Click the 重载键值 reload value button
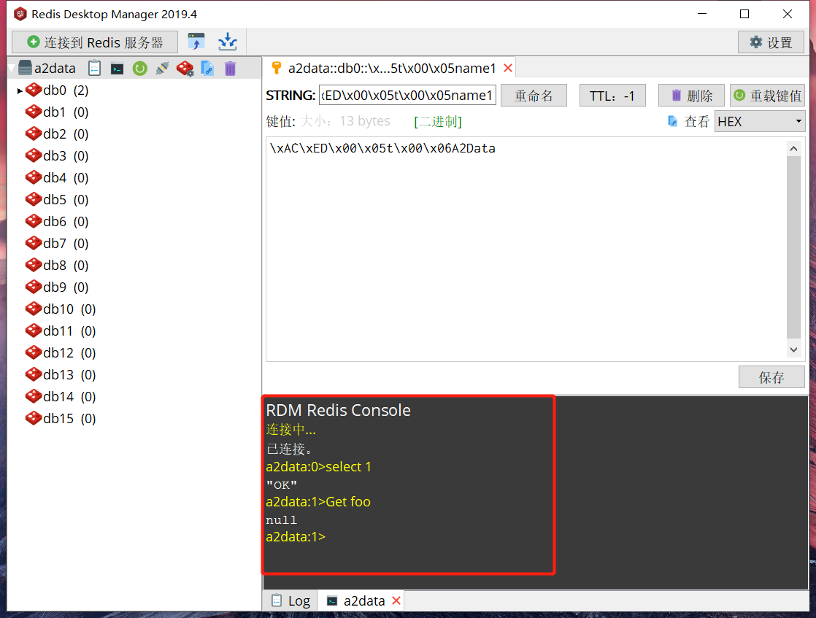The width and height of the screenshot is (816, 618). pyautogui.click(x=768, y=96)
